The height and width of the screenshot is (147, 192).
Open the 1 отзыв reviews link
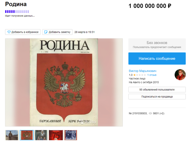[152, 75]
